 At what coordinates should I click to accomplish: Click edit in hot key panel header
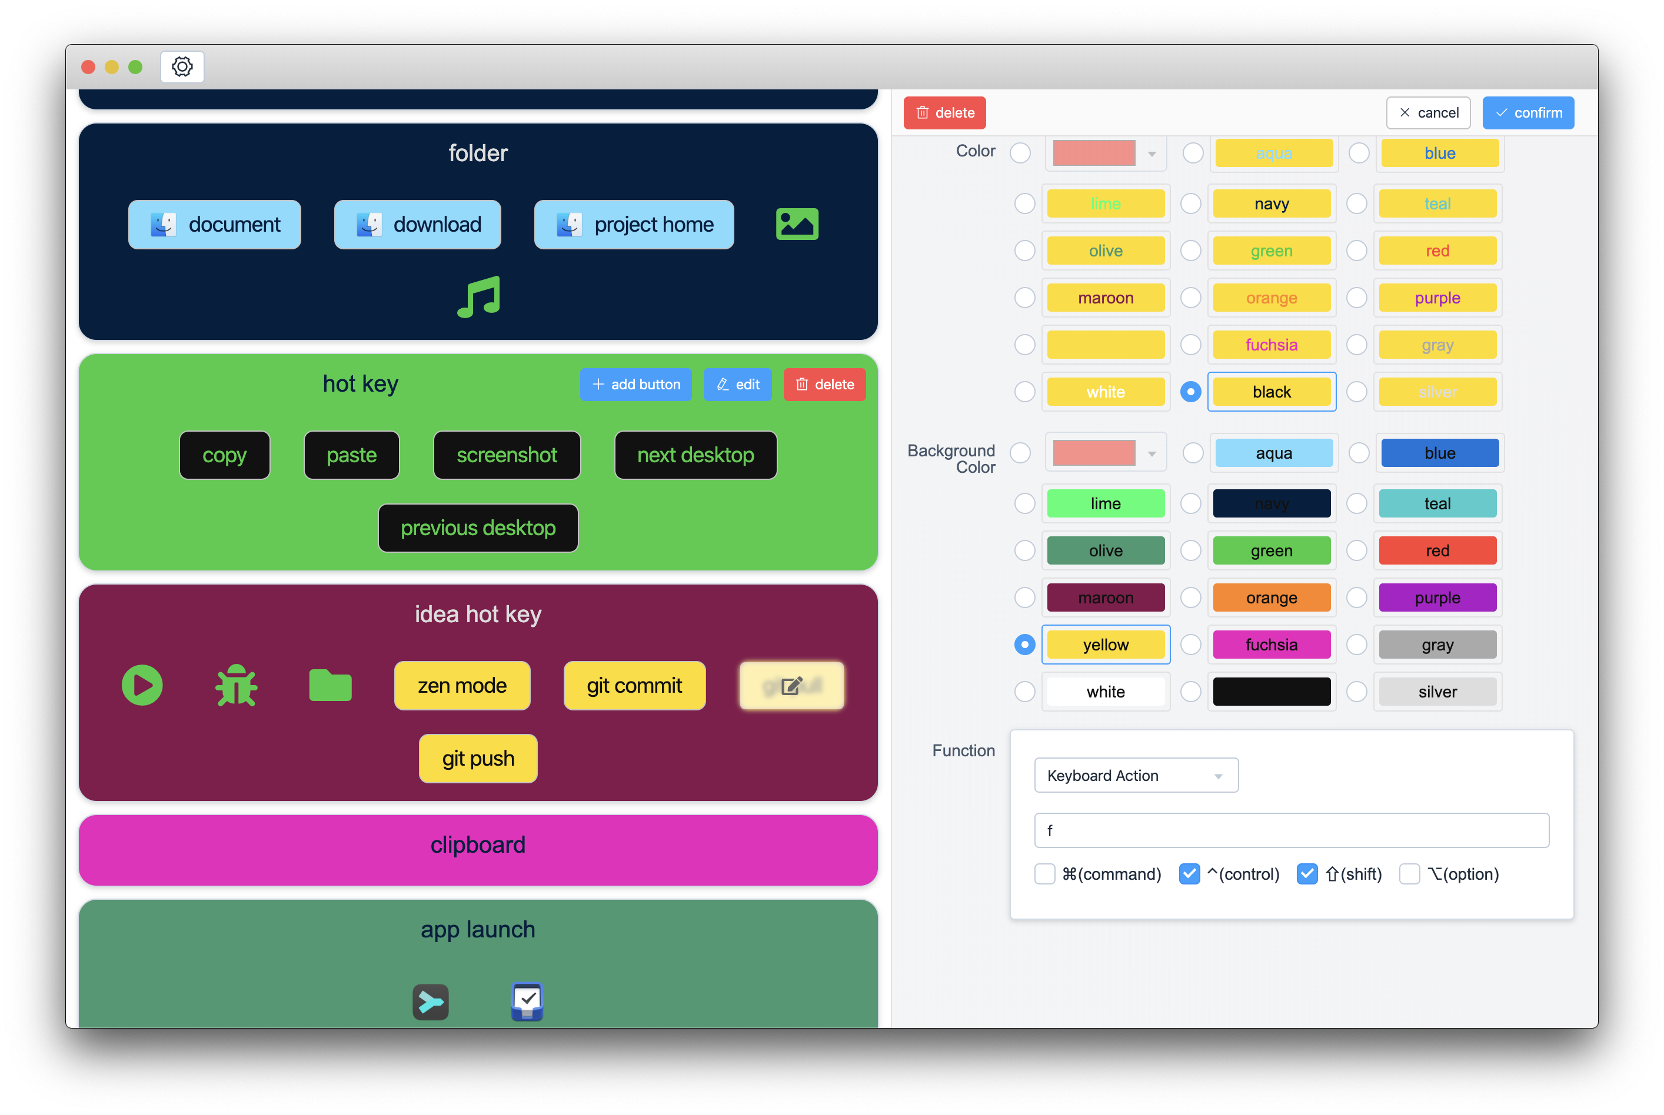coord(738,384)
